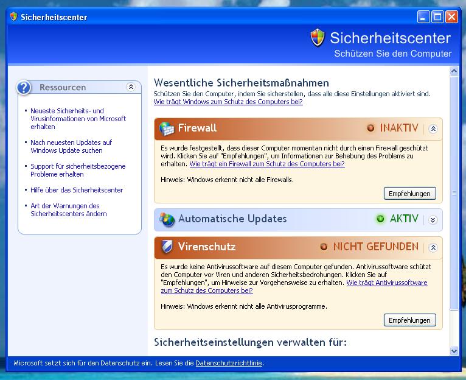
Task: Click the Automatische Updates heading text
Action: pyautogui.click(x=232, y=219)
